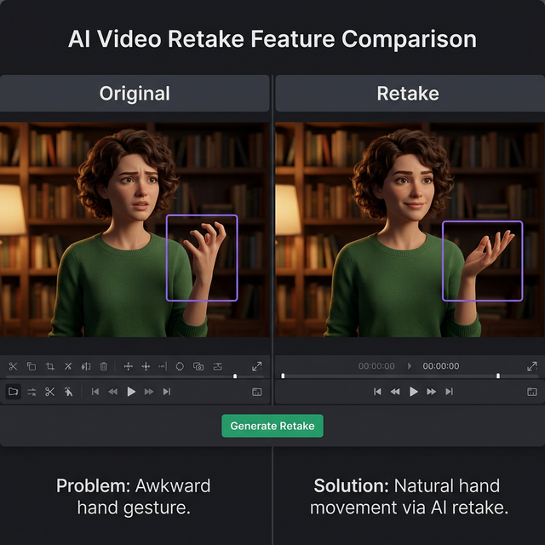The image size is (545, 545).
Task: Click the Retake timeline right end marker
Action: (498, 376)
